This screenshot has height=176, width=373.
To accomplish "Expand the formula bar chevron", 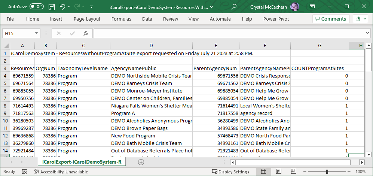I will (x=366, y=33).
